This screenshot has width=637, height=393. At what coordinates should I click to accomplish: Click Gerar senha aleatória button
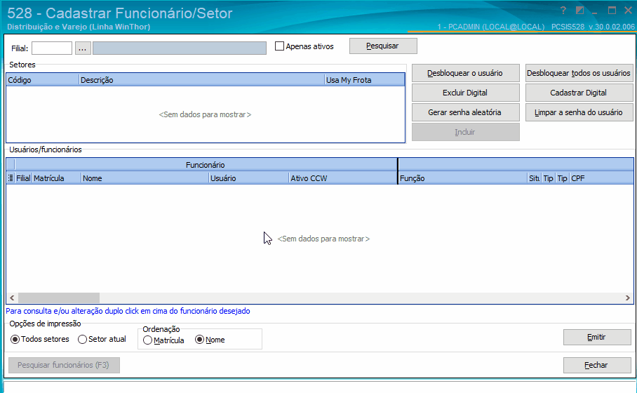(x=466, y=112)
